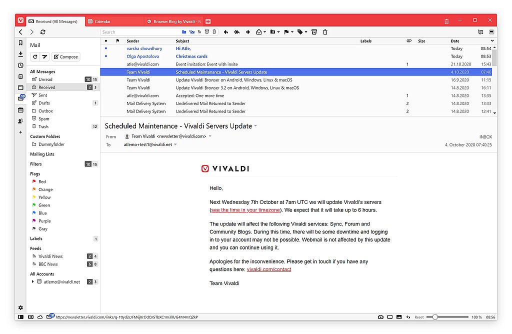Toggle show feeds filter in search
Screen dimensions: 512x334
pos(199,32)
